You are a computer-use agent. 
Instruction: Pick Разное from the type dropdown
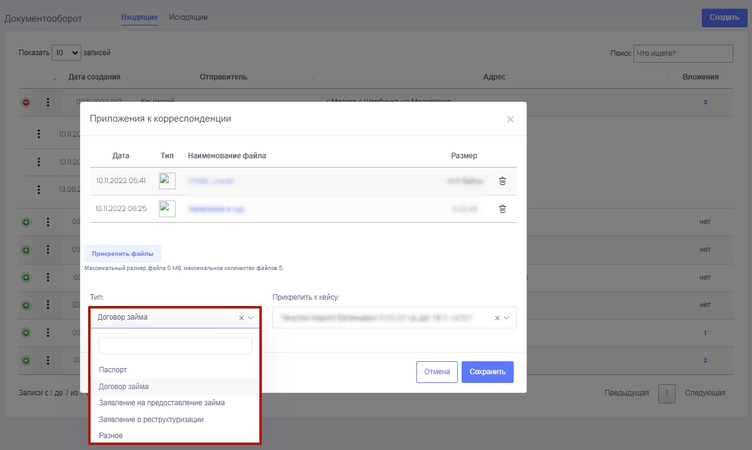click(111, 436)
